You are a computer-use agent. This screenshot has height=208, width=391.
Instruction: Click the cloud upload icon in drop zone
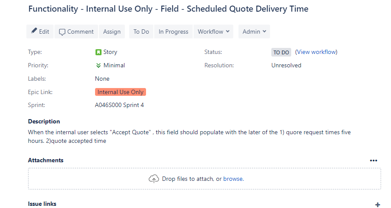(x=154, y=179)
